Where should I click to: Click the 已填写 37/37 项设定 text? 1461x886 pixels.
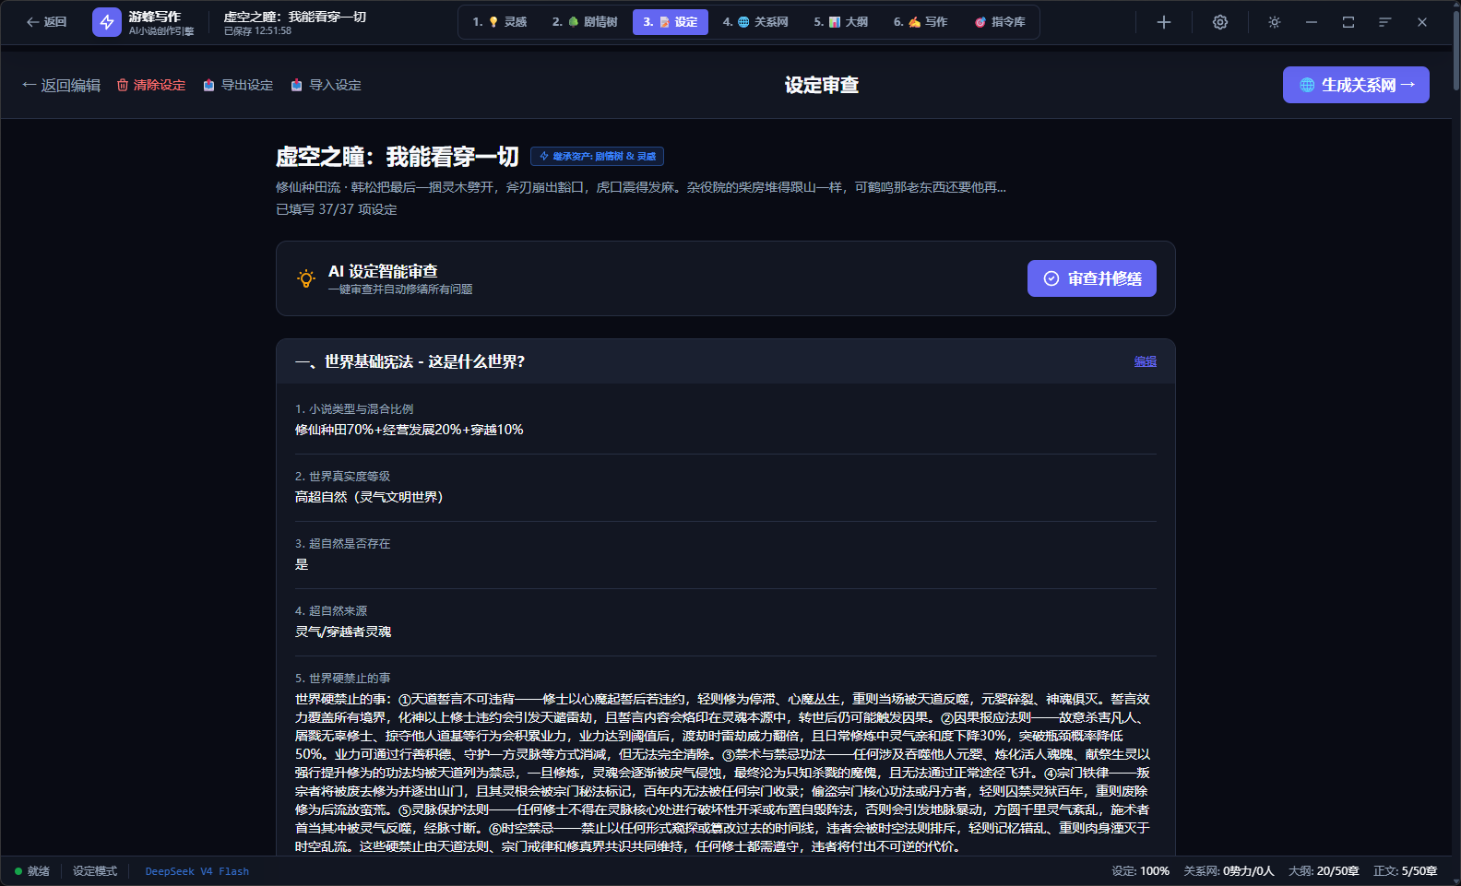[337, 209]
